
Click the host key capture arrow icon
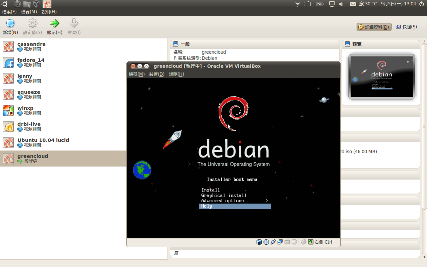311,242
